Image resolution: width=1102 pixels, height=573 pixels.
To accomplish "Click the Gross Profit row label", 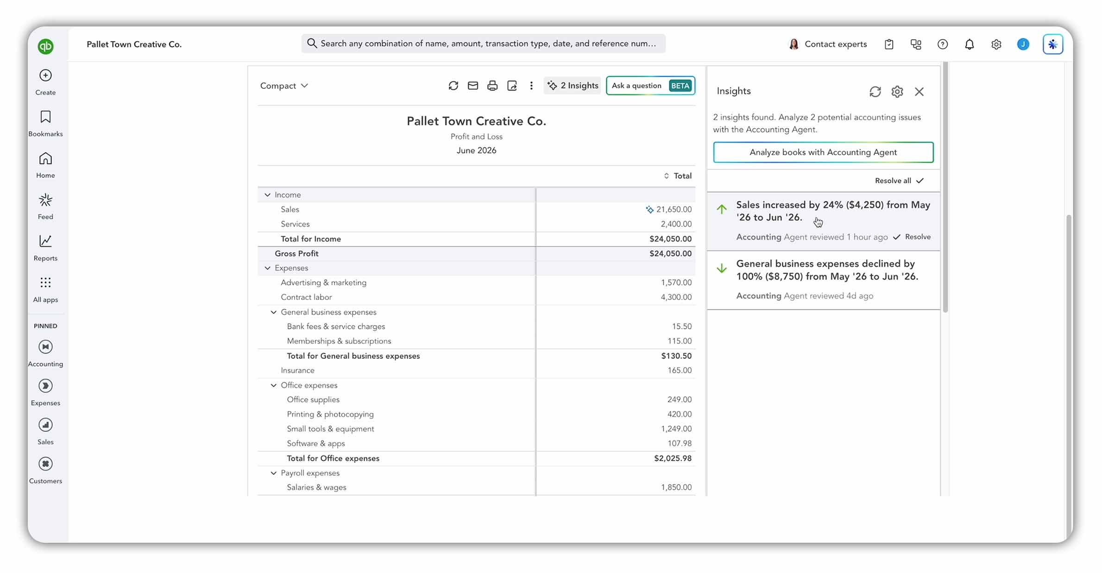I will (296, 254).
